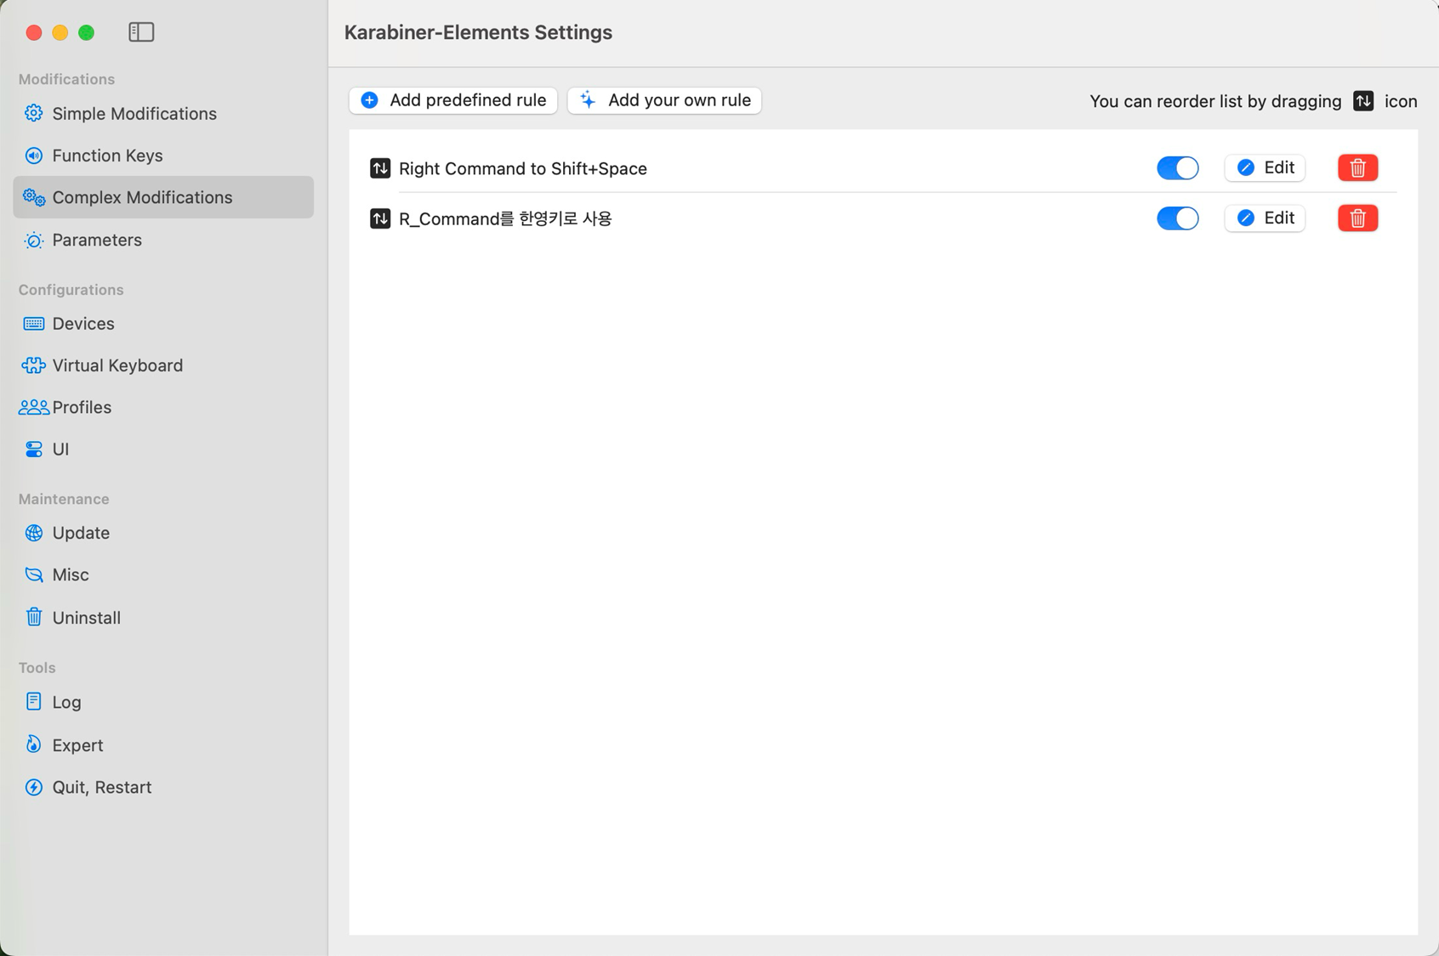Select the Right Command to Shift+Space rule name
1439x956 pixels.
523,168
